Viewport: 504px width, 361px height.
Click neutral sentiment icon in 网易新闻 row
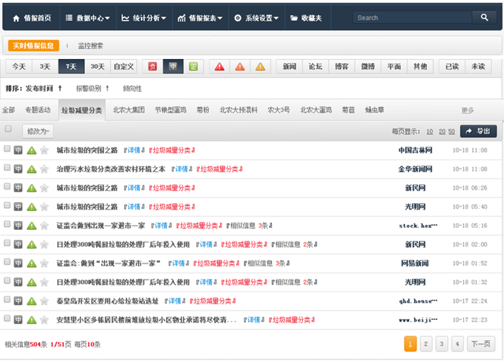point(18,263)
